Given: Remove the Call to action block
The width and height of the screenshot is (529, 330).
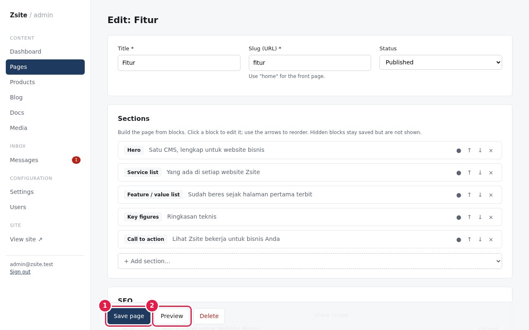Looking at the screenshot, I should point(491,239).
